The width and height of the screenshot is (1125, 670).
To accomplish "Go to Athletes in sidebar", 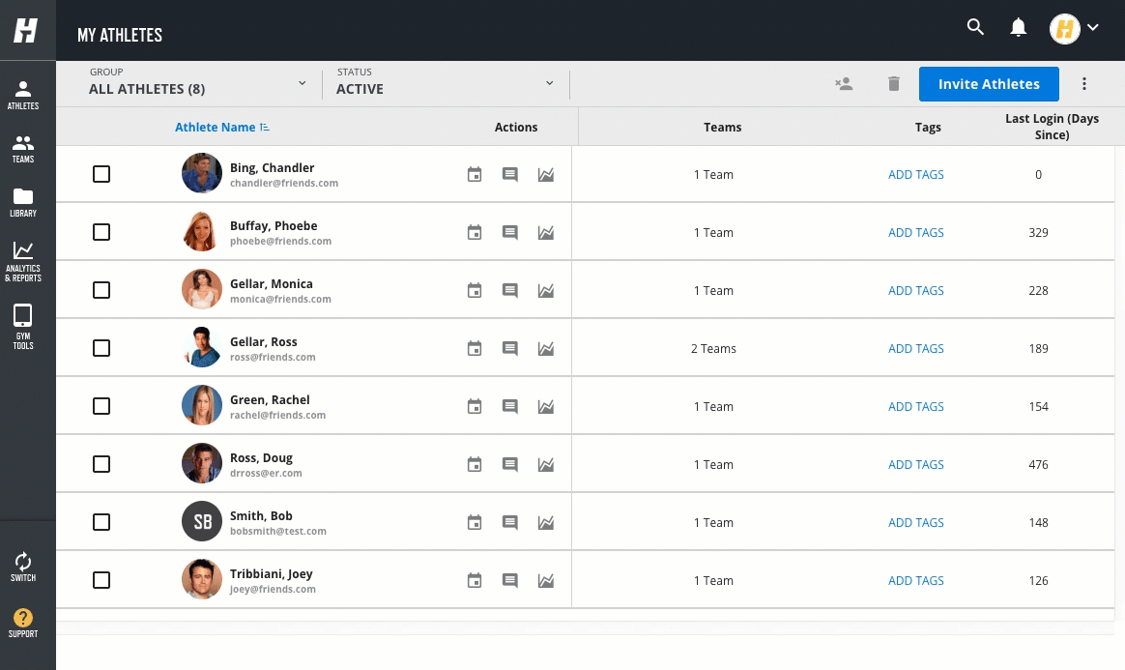I will pos(23,95).
